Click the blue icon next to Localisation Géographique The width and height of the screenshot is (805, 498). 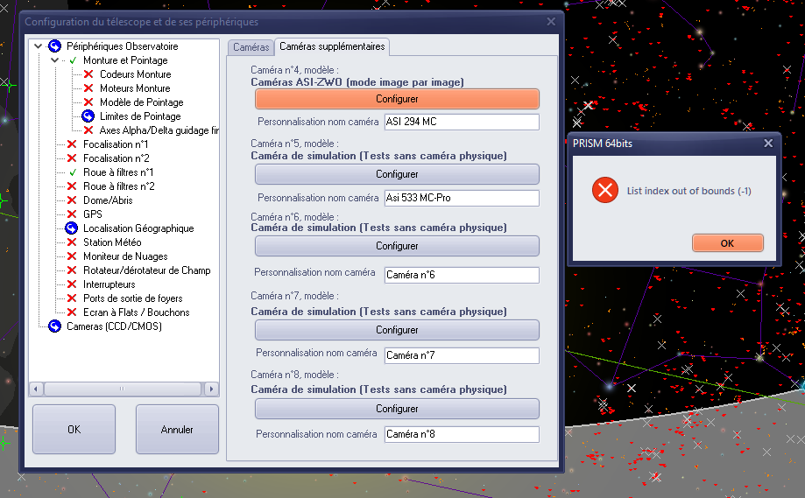coord(72,228)
